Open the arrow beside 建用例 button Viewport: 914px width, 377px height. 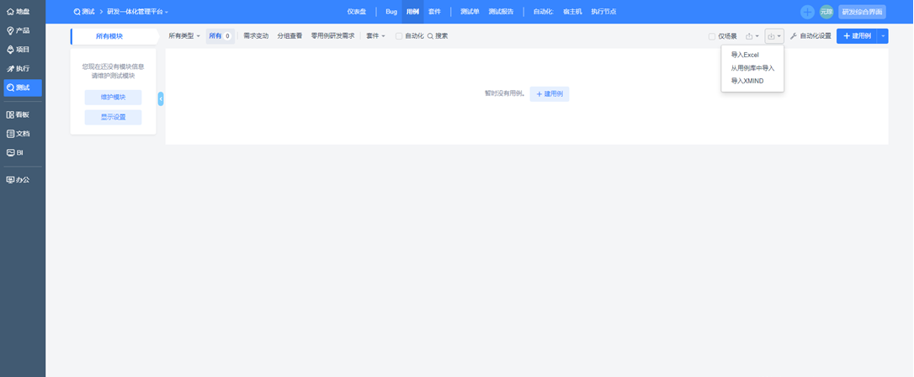[883, 36]
